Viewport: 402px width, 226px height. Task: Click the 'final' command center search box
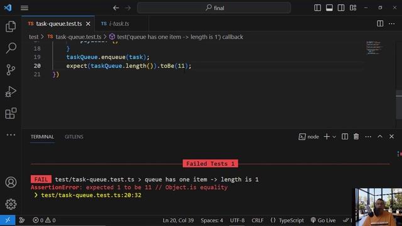click(x=214, y=8)
